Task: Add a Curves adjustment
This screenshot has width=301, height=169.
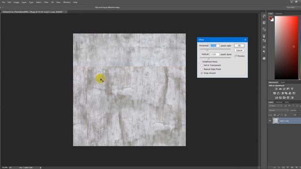Action: (x=284, y=89)
